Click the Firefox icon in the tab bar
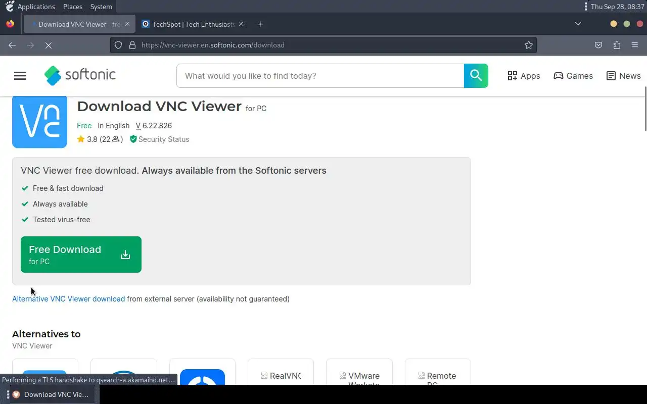The image size is (647, 404). click(x=10, y=24)
